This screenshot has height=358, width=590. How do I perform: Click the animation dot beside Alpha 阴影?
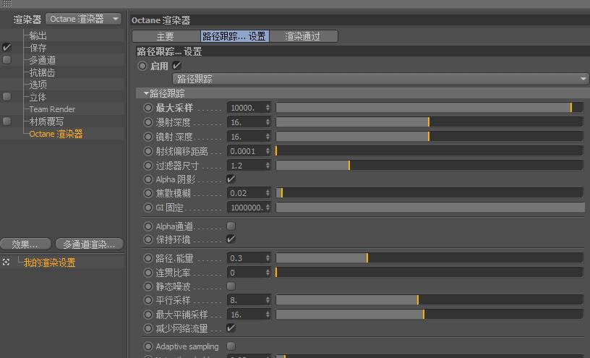click(x=148, y=179)
